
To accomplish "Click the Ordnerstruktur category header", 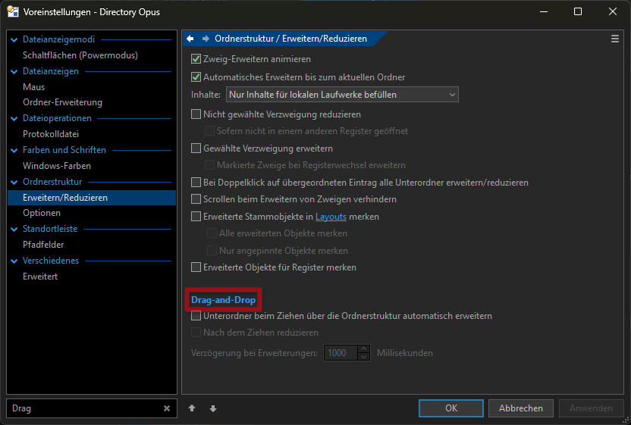I will pos(52,182).
